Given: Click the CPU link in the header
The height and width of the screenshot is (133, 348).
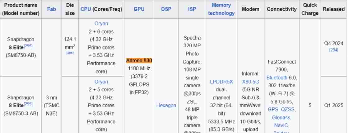Looking at the screenshot, I should [86, 9].
